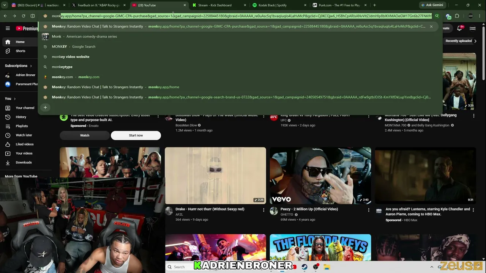Open the browser extensions puzzle icon
Screen dimensions: 486x273
[x=457, y=16]
